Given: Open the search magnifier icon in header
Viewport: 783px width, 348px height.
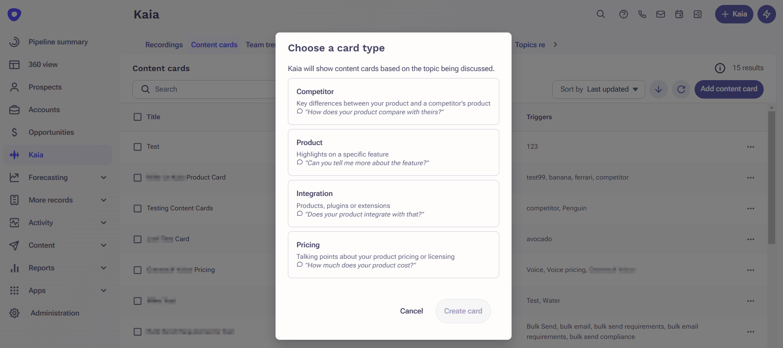Looking at the screenshot, I should pos(601,14).
